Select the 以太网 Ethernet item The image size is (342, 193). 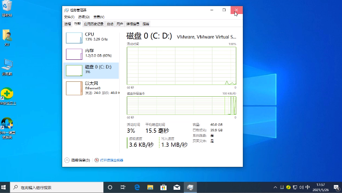[x=91, y=87]
